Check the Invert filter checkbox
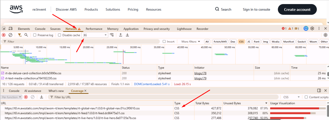Screen dimensions: 329x120 [x=164, y=42]
